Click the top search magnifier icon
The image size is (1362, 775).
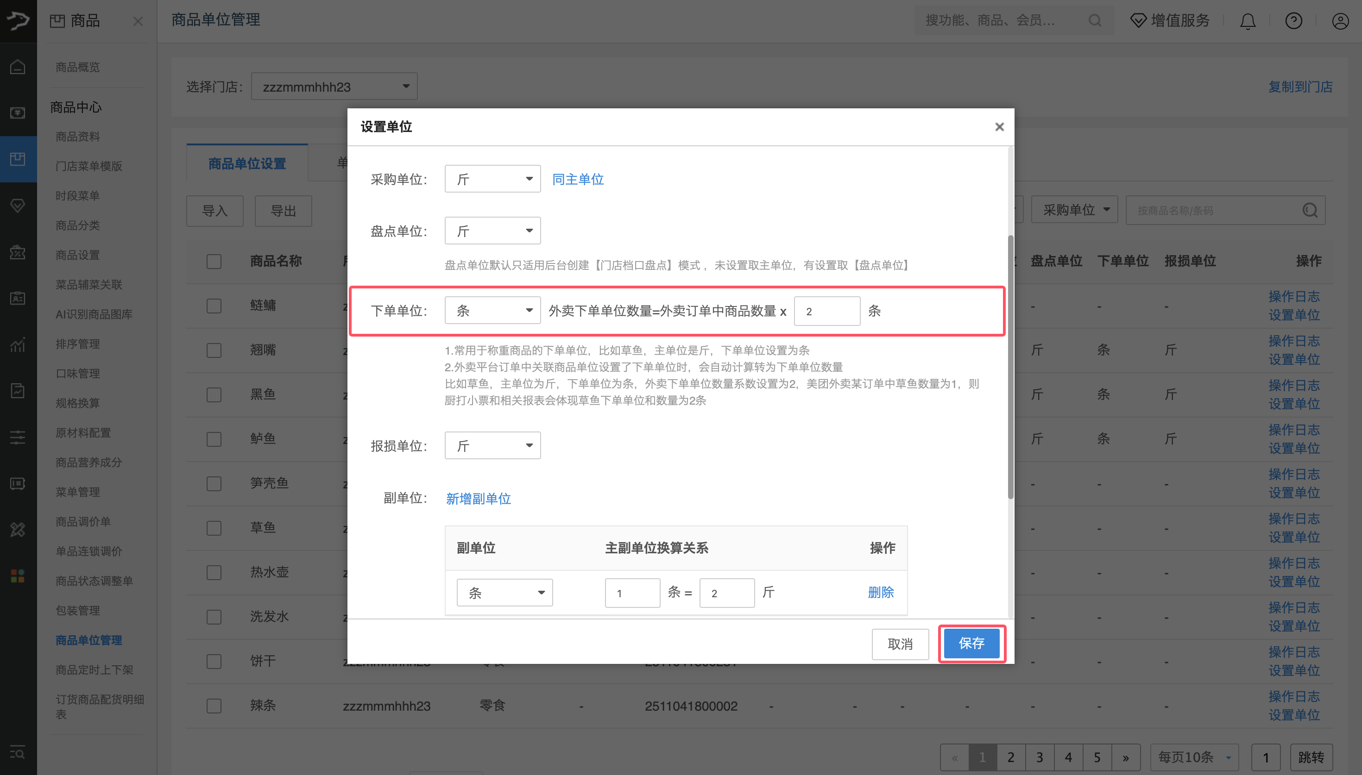coord(1095,21)
